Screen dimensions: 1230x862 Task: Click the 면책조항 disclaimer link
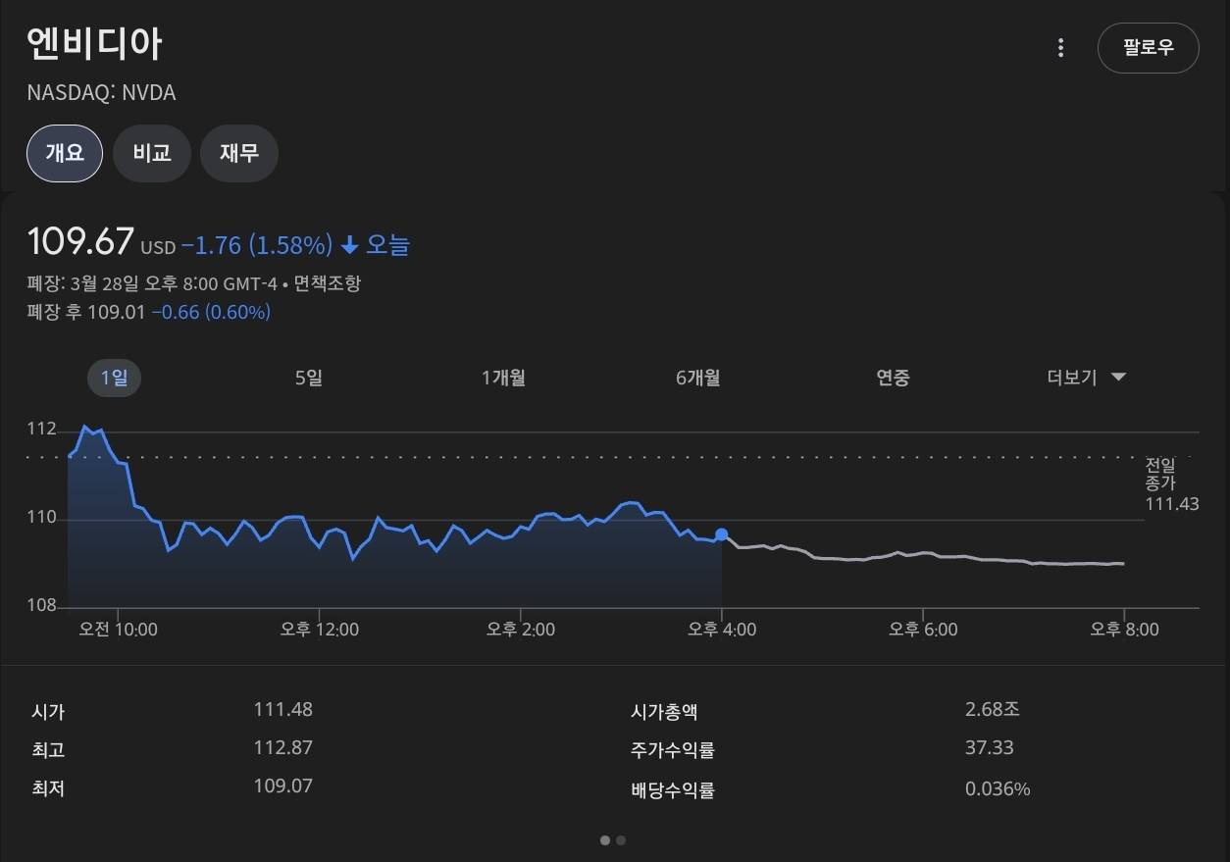point(328,283)
